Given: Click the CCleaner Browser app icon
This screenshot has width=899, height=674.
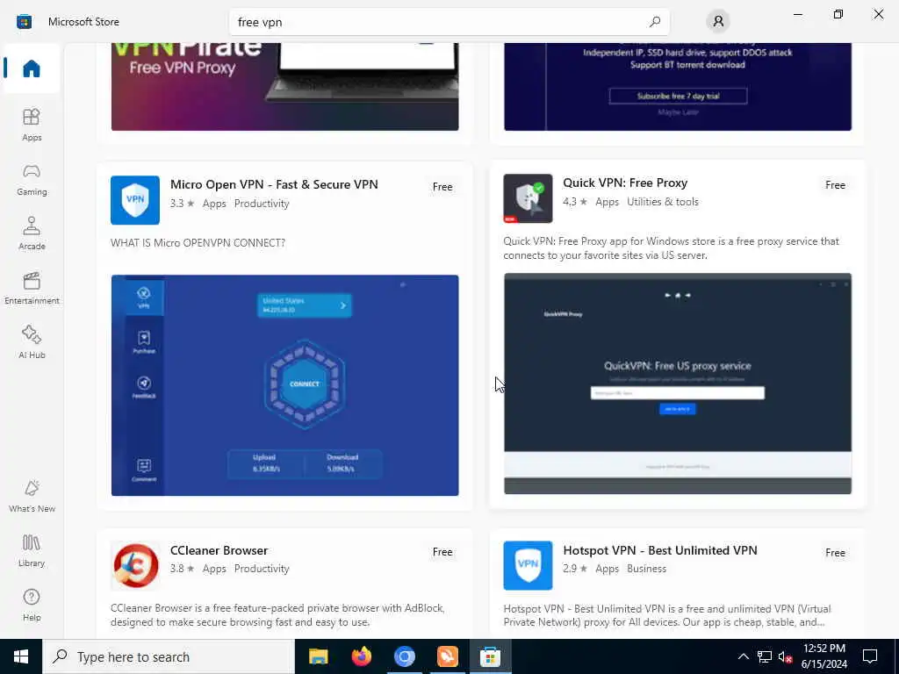Looking at the screenshot, I should click(135, 566).
